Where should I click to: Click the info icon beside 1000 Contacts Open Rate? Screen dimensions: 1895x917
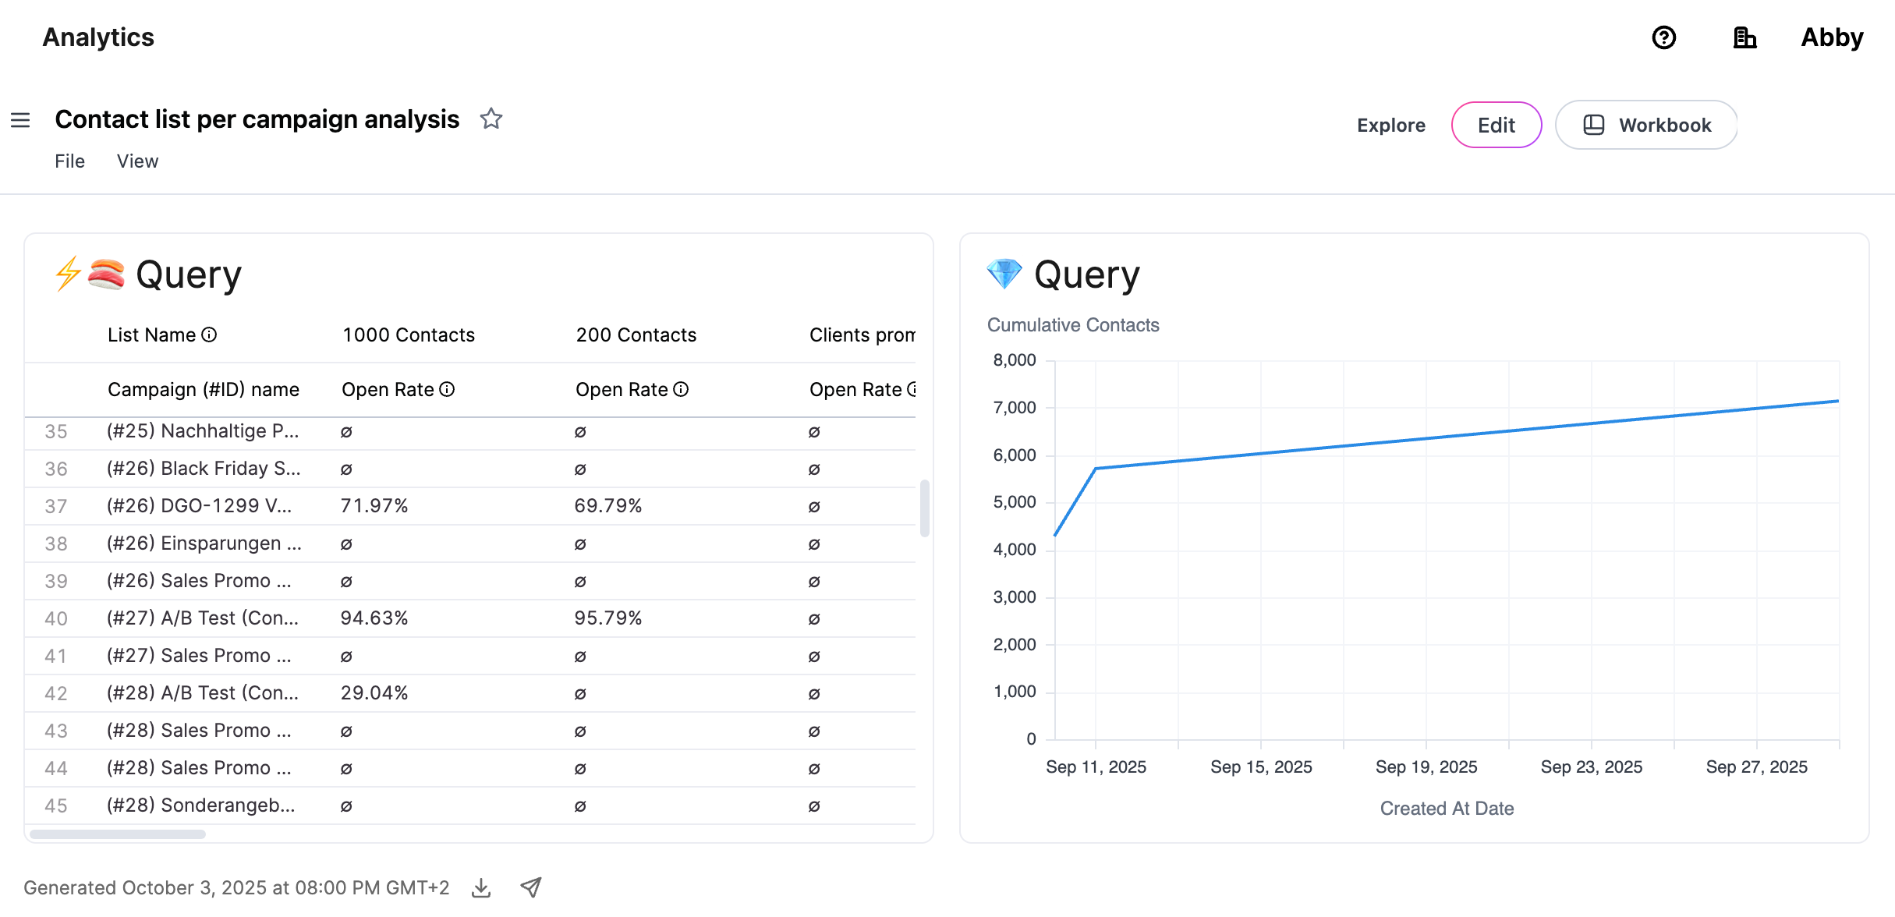446,389
